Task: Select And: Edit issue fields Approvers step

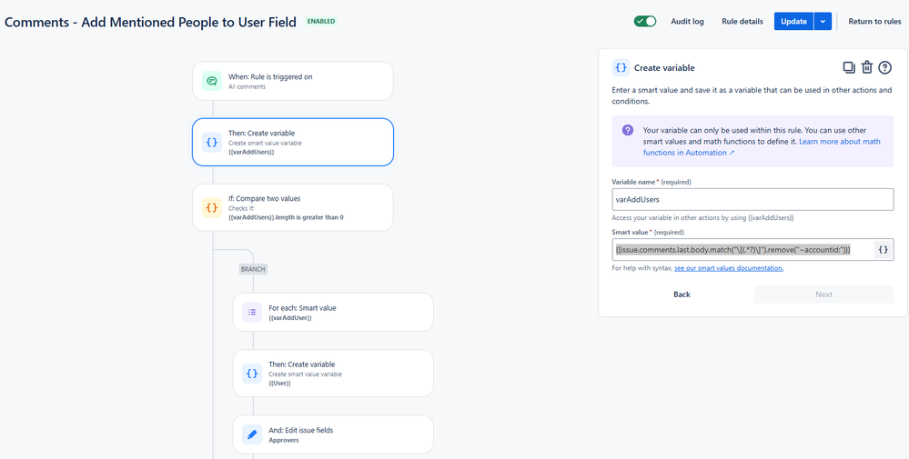Action: (x=333, y=434)
